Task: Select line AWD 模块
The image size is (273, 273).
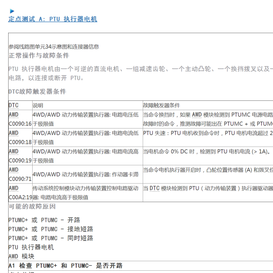Action: click(x=21, y=256)
